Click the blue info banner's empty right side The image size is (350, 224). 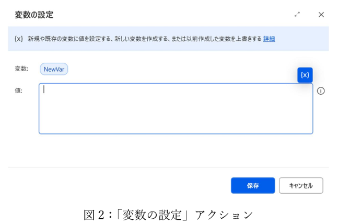303,39
